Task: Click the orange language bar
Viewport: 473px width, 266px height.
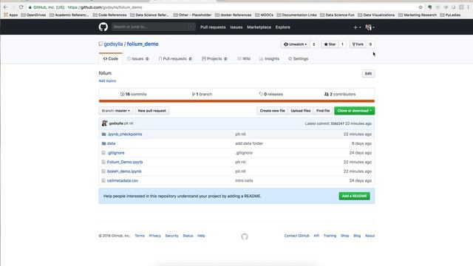Action: point(236,101)
